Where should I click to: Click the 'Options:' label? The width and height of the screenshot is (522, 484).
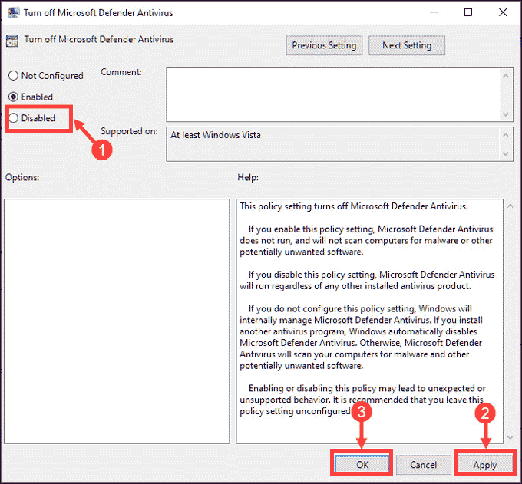tap(22, 177)
